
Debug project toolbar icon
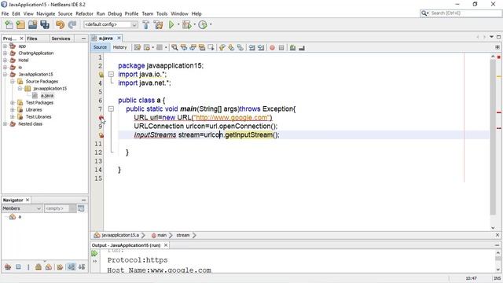(x=187, y=24)
